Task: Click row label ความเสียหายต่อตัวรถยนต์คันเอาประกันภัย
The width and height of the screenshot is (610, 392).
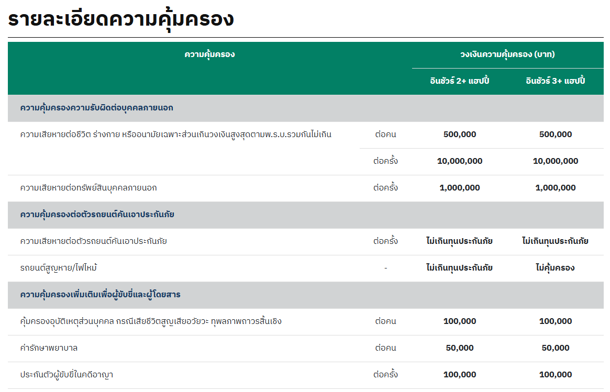Action: (x=93, y=241)
